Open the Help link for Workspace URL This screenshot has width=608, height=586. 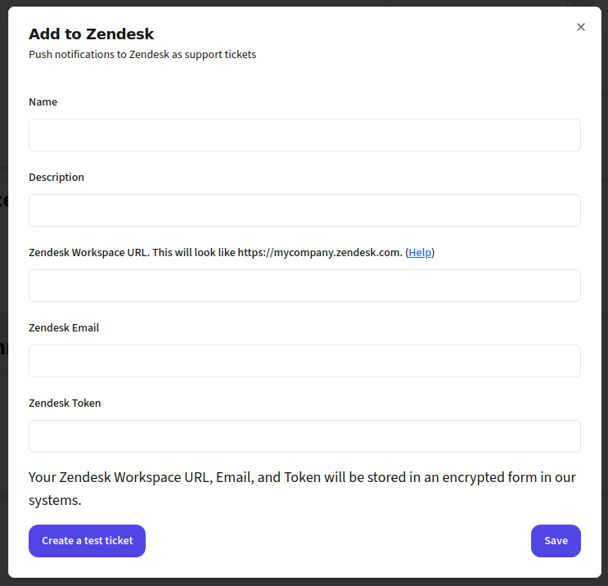coord(420,253)
